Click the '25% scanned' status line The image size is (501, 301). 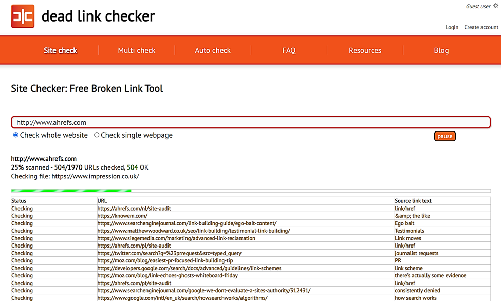[x=80, y=167]
